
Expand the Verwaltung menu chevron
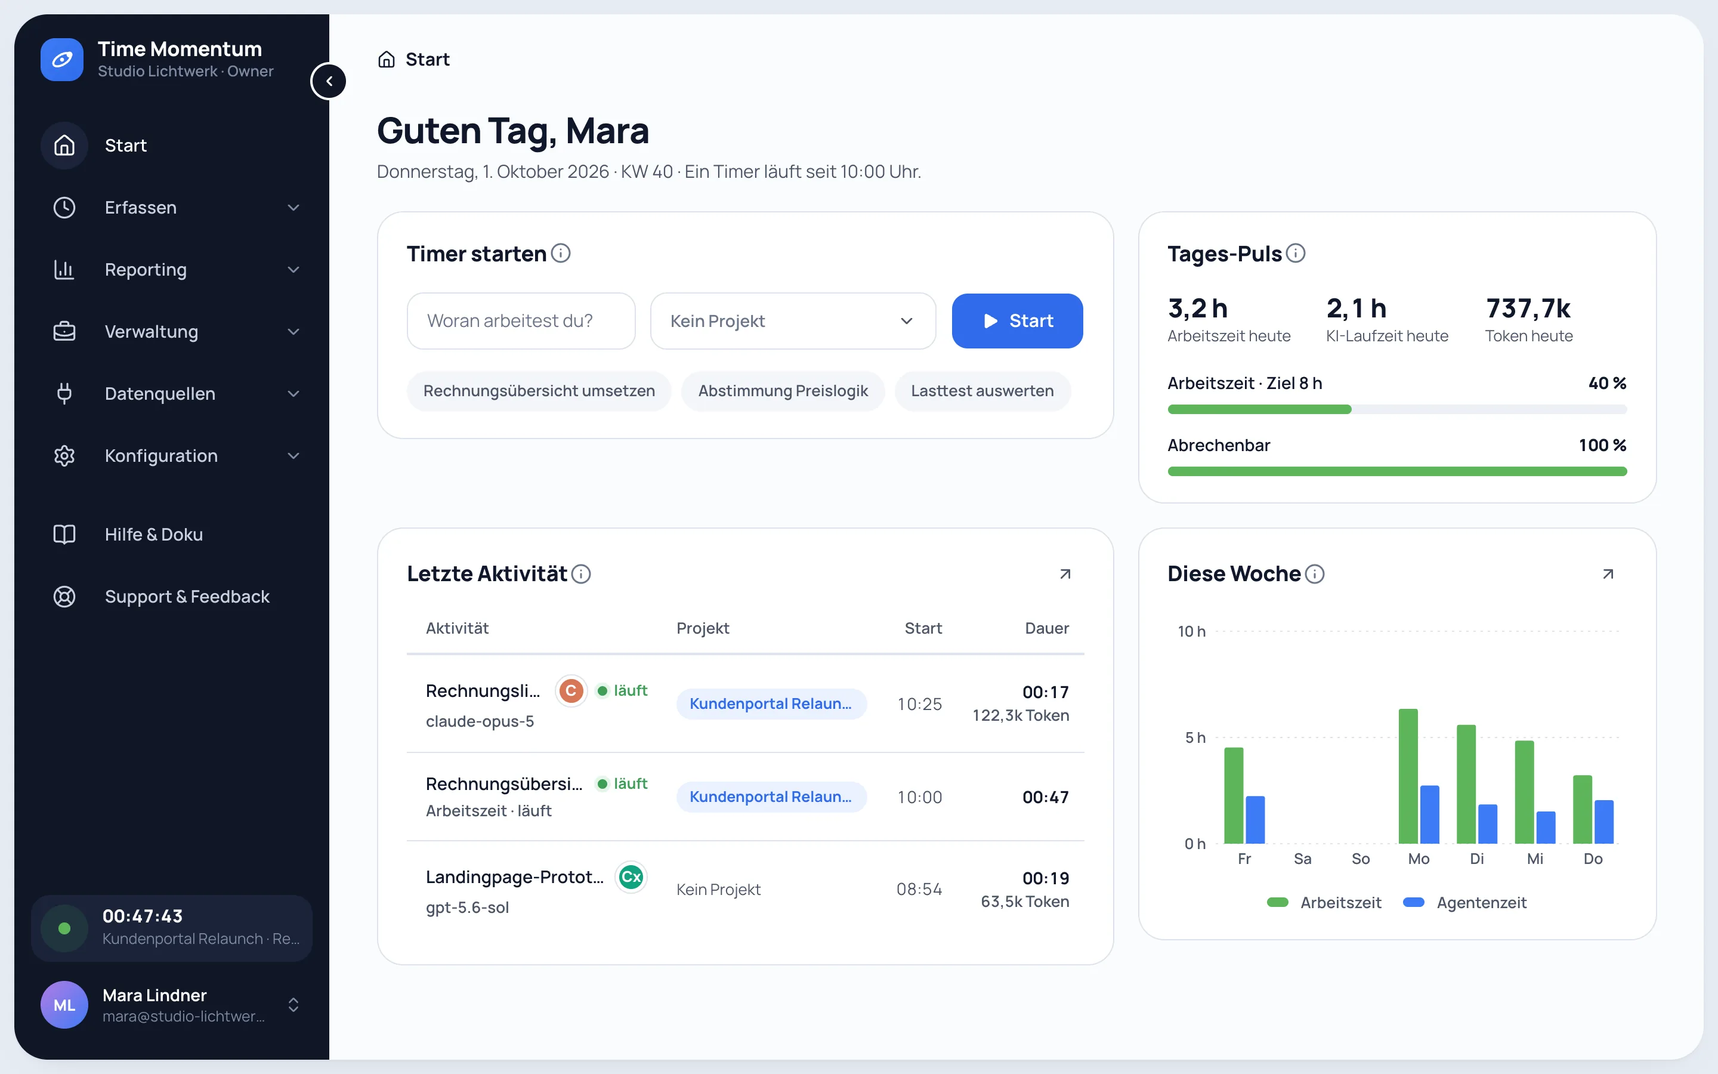pos(293,332)
